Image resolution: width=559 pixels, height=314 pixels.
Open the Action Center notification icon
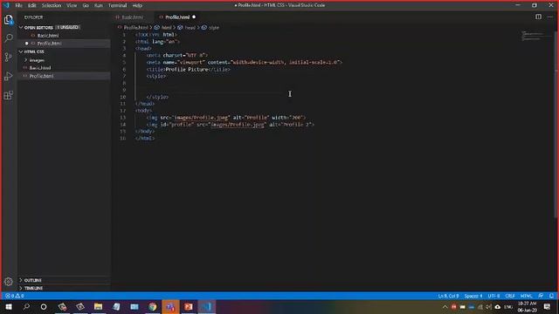pos(548,306)
